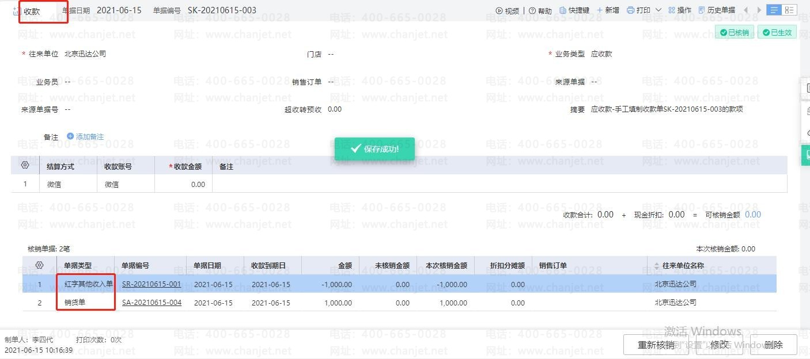Open the 快捷键 shortcuts list
Screen dimensions: 810x359
tap(563, 10)
